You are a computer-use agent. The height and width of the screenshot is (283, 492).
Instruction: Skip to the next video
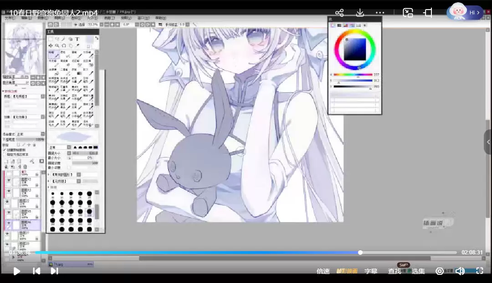coord(54,271)
